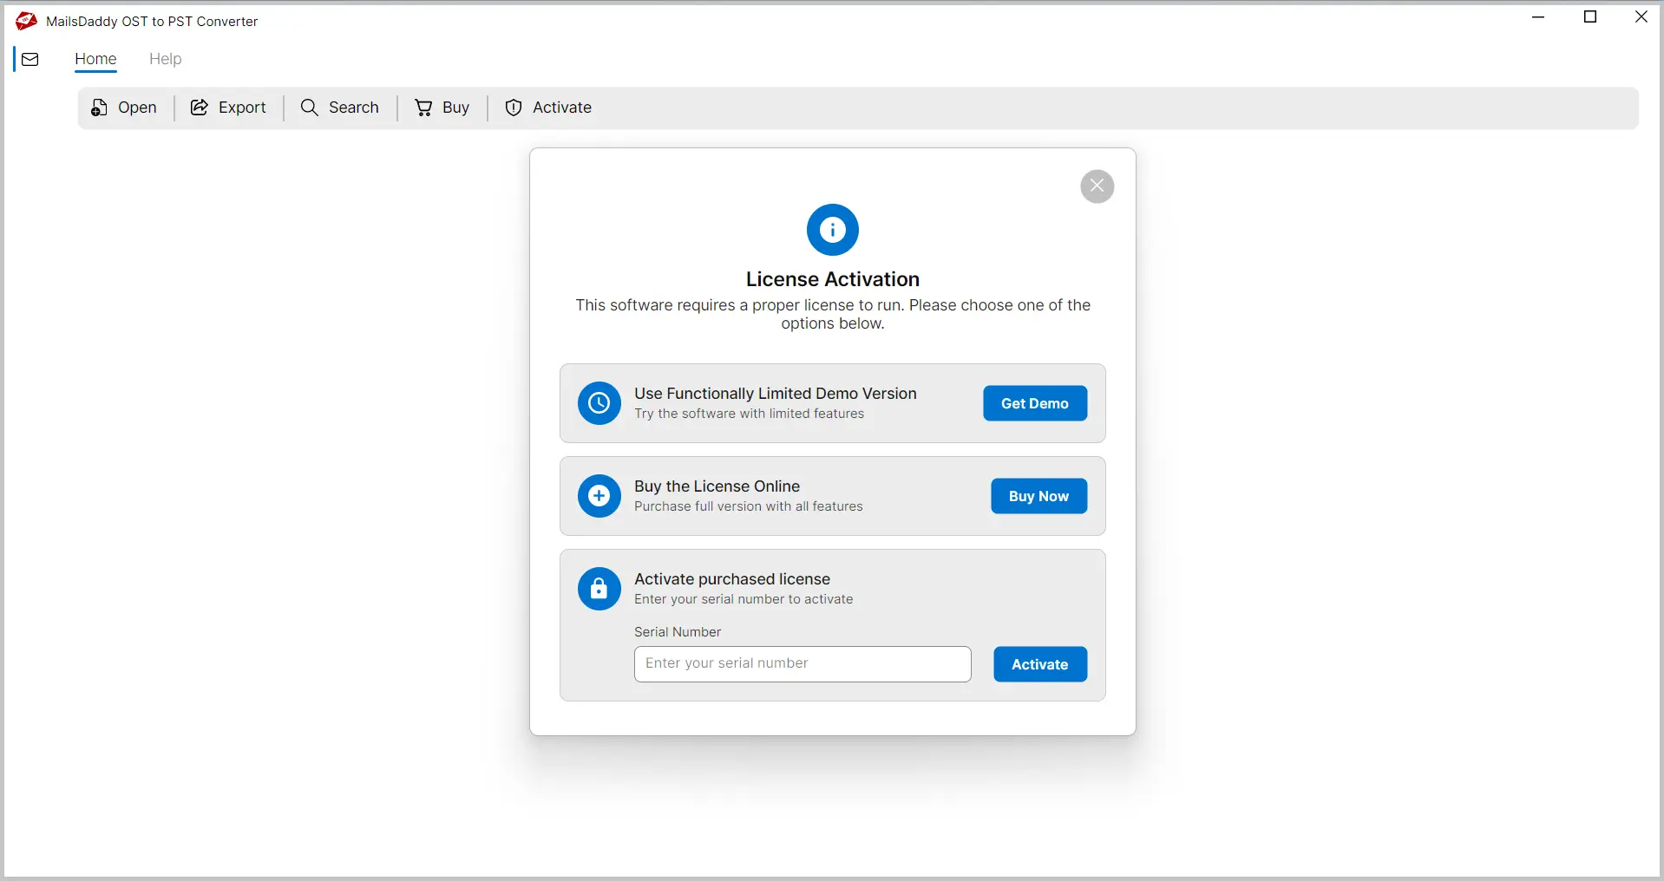Click the lock icon beside Activate purchased license
Screen dimensions: 1664x881
tap(599, 589)
